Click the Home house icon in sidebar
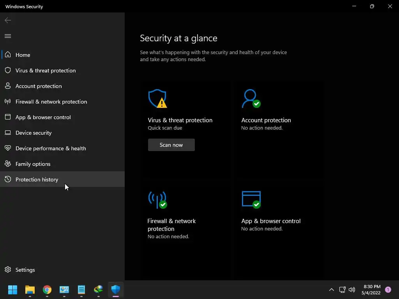 point(8,55)
